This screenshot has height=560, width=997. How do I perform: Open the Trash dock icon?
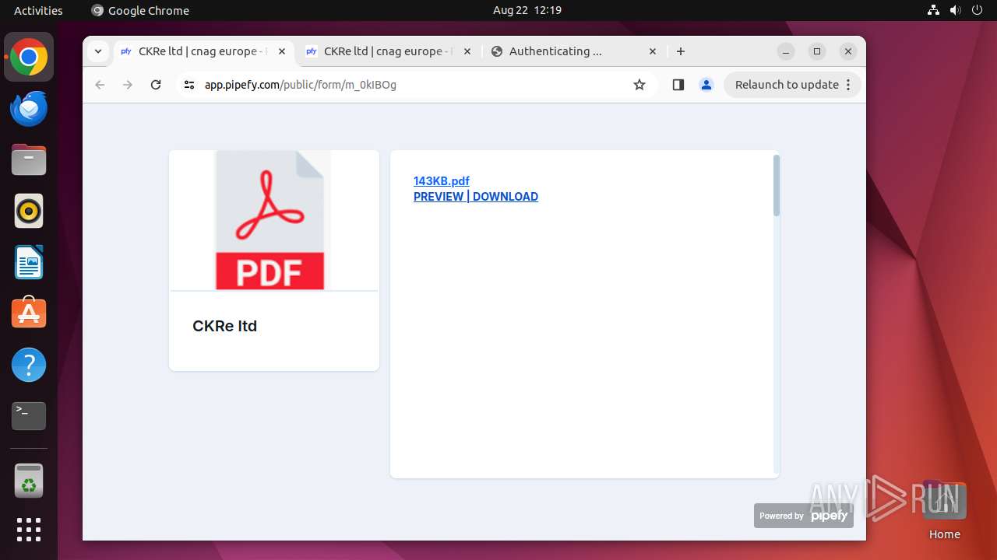(x=29, y=481)
